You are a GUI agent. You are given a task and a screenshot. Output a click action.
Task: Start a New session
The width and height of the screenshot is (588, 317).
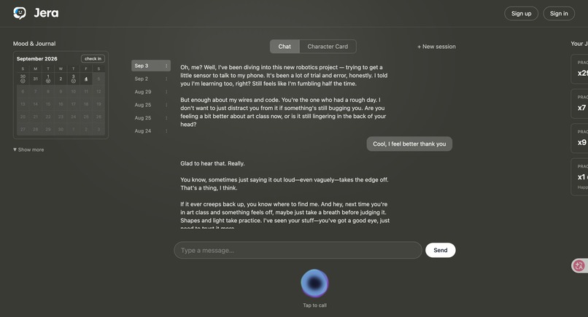coord(436,47)
